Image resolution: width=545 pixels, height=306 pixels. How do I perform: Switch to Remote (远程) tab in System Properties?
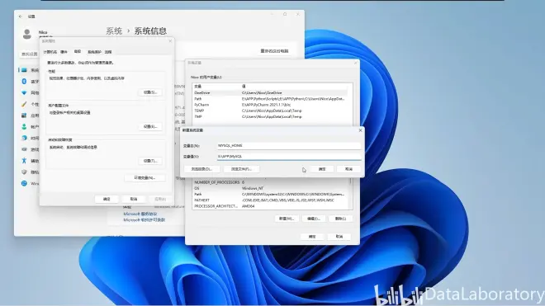coord(108,52)
